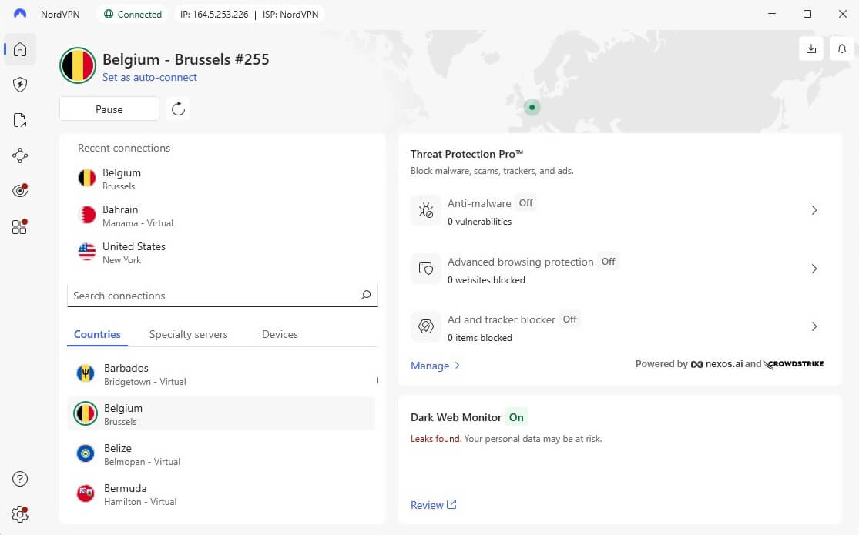Click the Ad and tracker blocker Off badge
This screenshot has width=859, height=535.
click(570, 319)
